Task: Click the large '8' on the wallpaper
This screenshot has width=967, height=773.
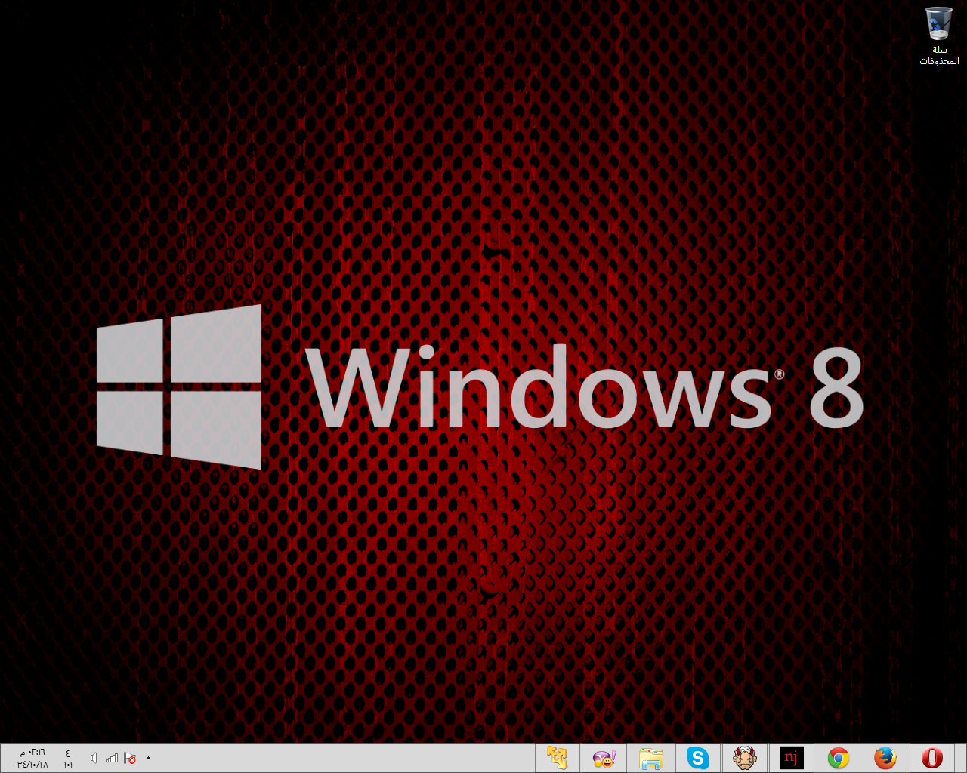Action: tap(836, 387)
